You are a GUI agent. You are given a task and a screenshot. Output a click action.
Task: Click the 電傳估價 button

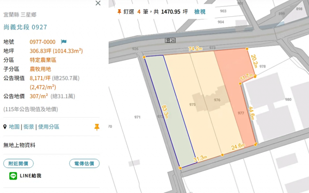(x=84, y=164)
